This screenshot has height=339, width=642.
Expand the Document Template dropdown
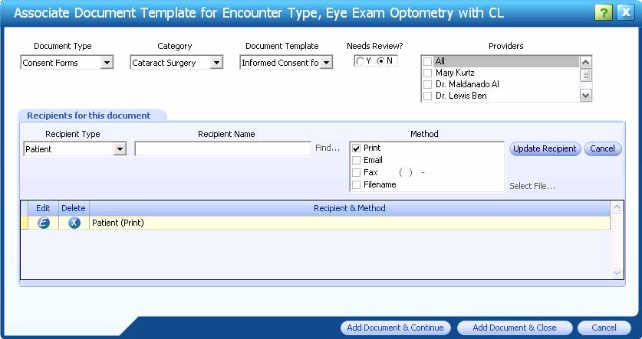(326, 63)
